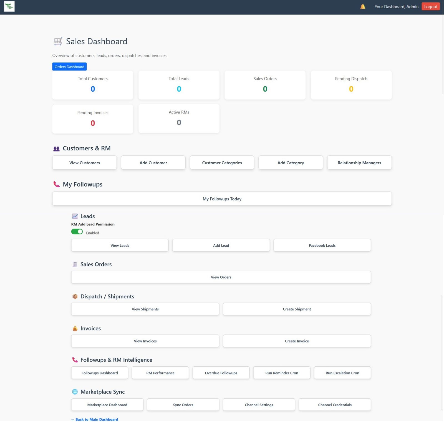Click the Customers & RM people icon
This screenshot has height=423, width=444.
click(56, 149)
